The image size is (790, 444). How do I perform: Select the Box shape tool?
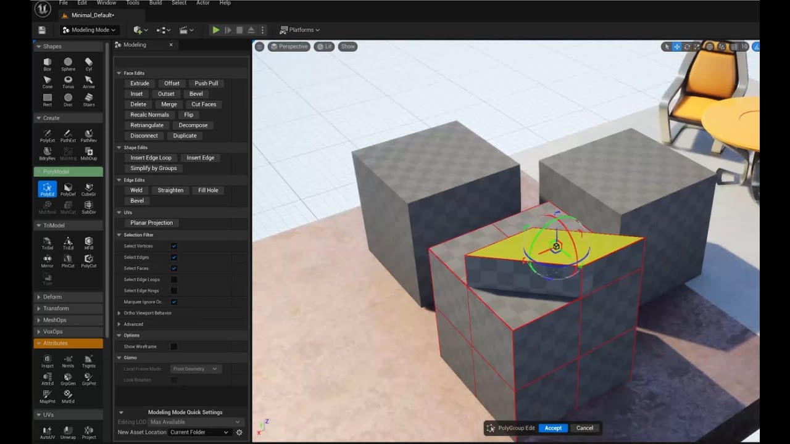[48, 64]
